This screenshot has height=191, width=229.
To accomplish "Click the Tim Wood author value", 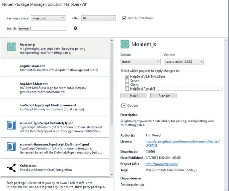I will click(x=153, y=135).
